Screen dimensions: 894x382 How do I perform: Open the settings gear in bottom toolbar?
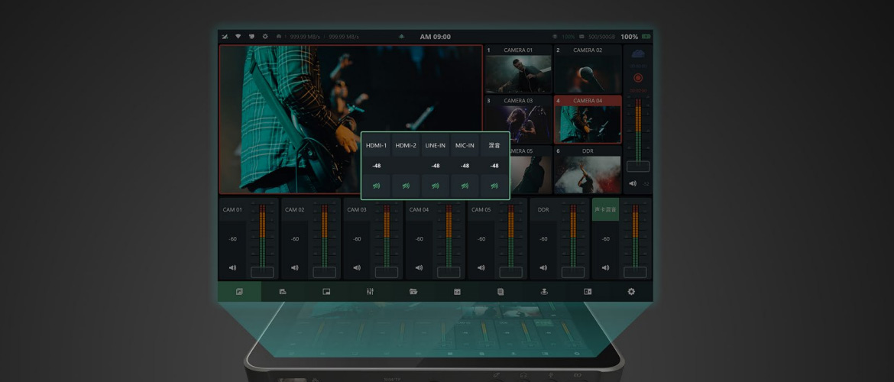pyautogui.click(x=631, y=291)
